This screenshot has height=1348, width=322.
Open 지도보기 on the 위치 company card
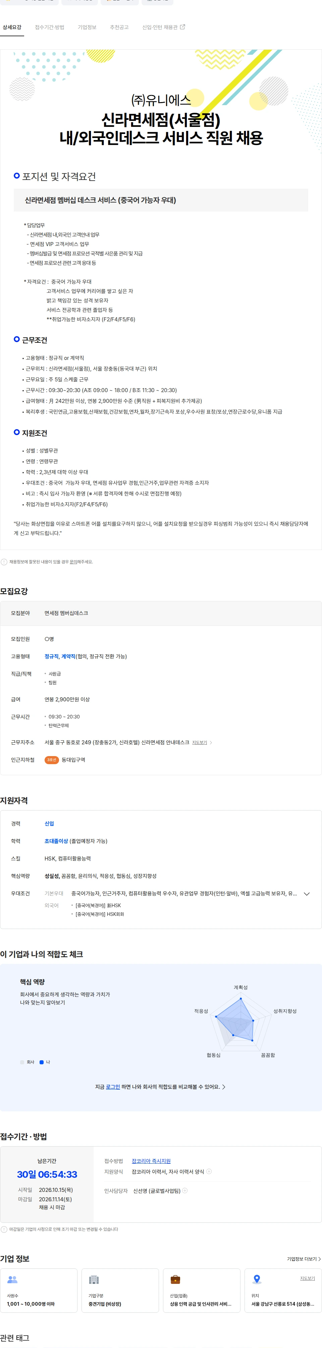307,1279
